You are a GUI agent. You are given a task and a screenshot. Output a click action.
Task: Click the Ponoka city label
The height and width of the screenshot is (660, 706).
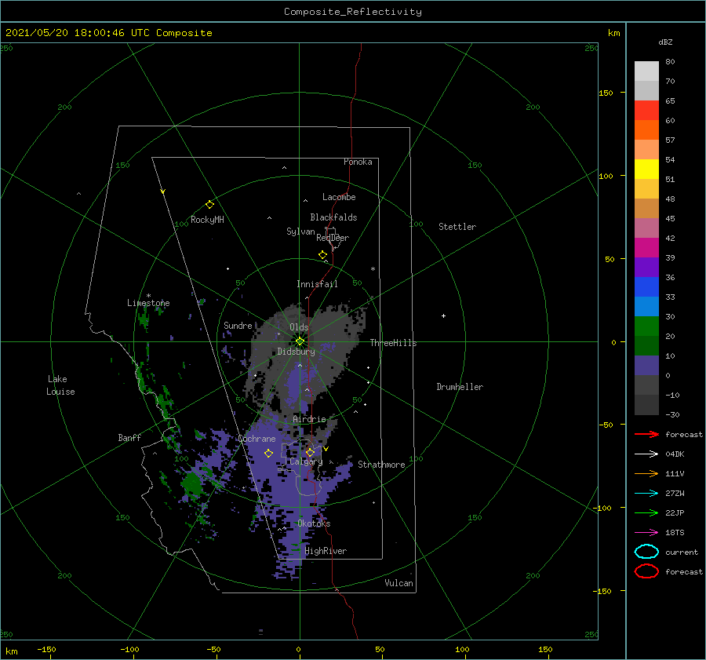(358, 162)
